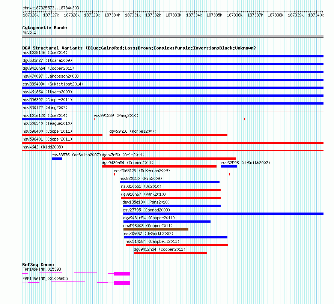Click the 187336k ruler tick label

click(x=235, y=15)
